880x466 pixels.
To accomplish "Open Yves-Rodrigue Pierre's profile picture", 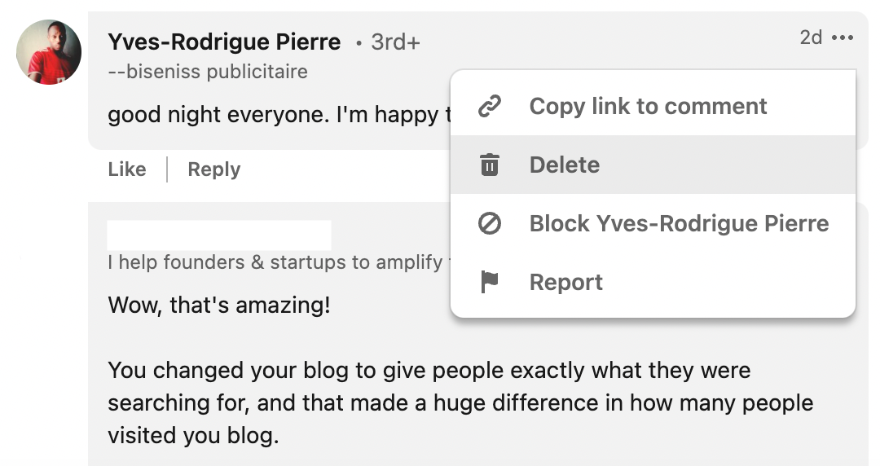I will click(x=49, y=52).
